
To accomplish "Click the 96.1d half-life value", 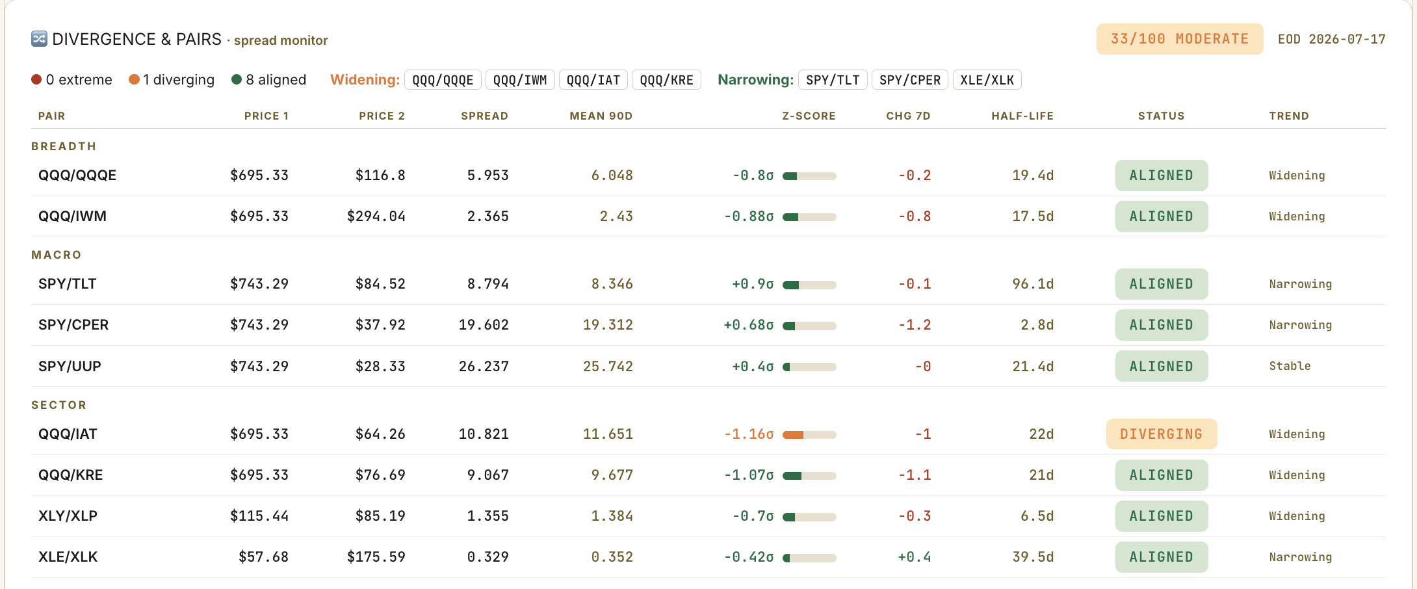I will tap(1033, 284).
